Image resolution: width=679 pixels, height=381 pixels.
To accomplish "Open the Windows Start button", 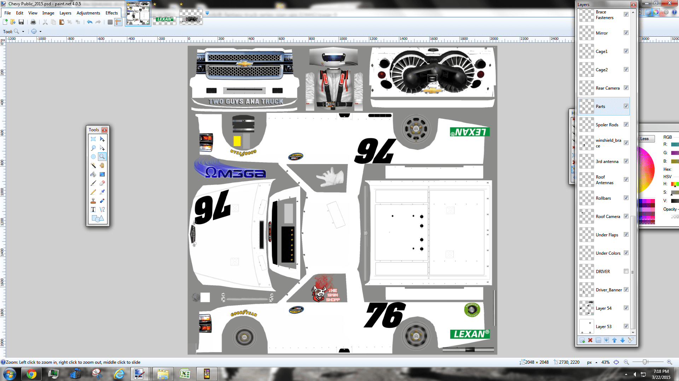I will (x=10, y=374).
